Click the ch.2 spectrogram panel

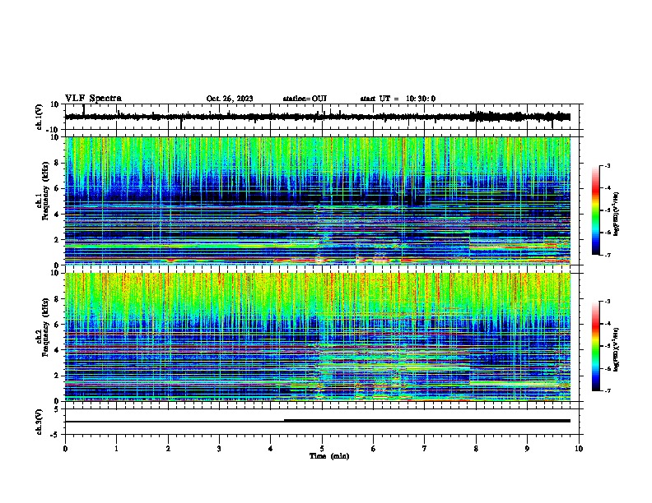(x=318, y=337)
